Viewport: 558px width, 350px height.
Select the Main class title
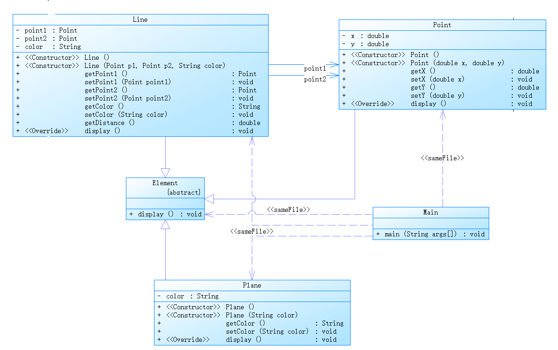pyautogui.click(x=430, y=212)
